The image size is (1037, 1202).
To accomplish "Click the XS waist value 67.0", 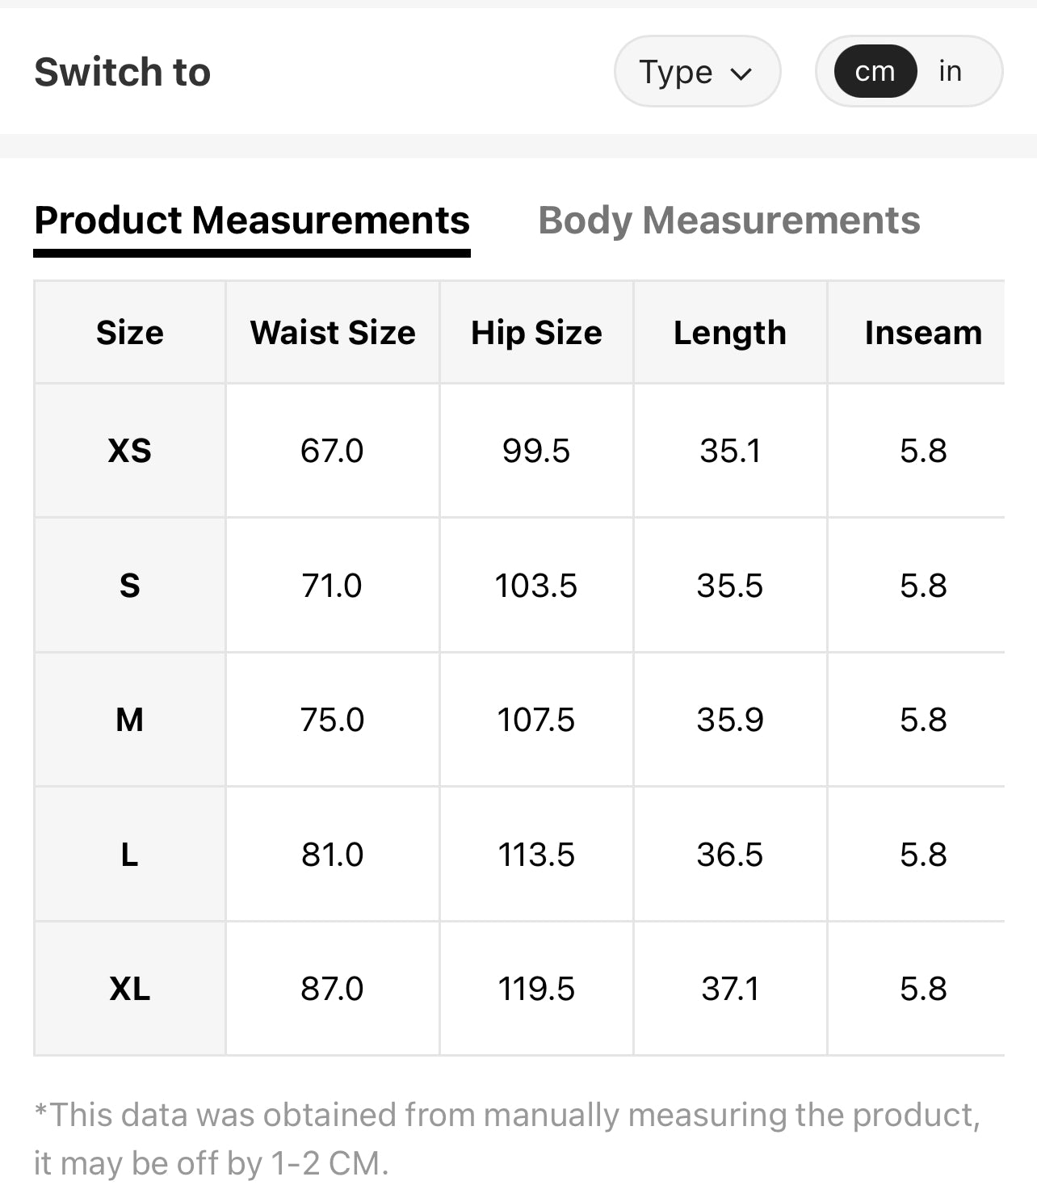I will coord(332,451).
